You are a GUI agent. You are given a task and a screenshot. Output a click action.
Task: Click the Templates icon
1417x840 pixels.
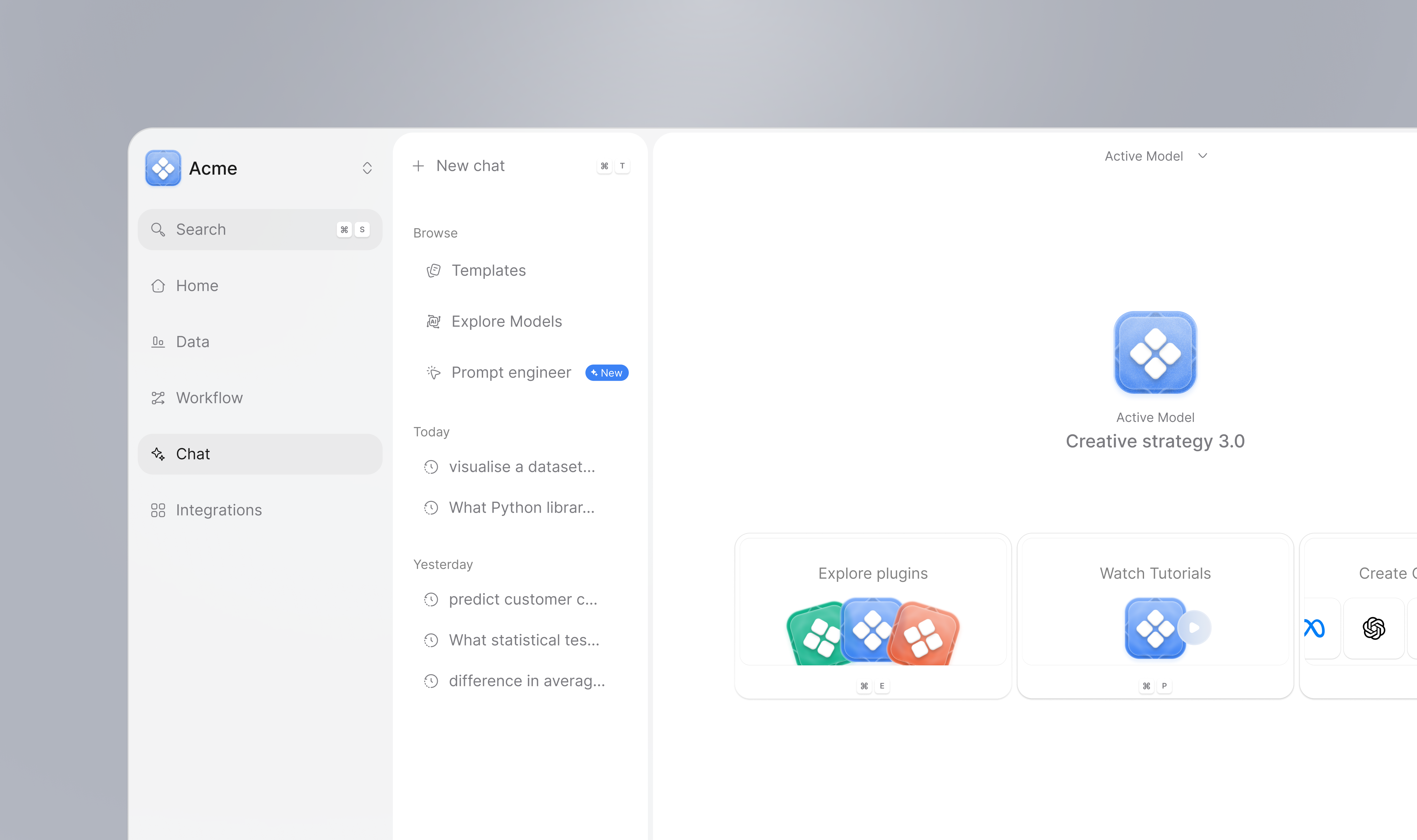coord(434,271)
